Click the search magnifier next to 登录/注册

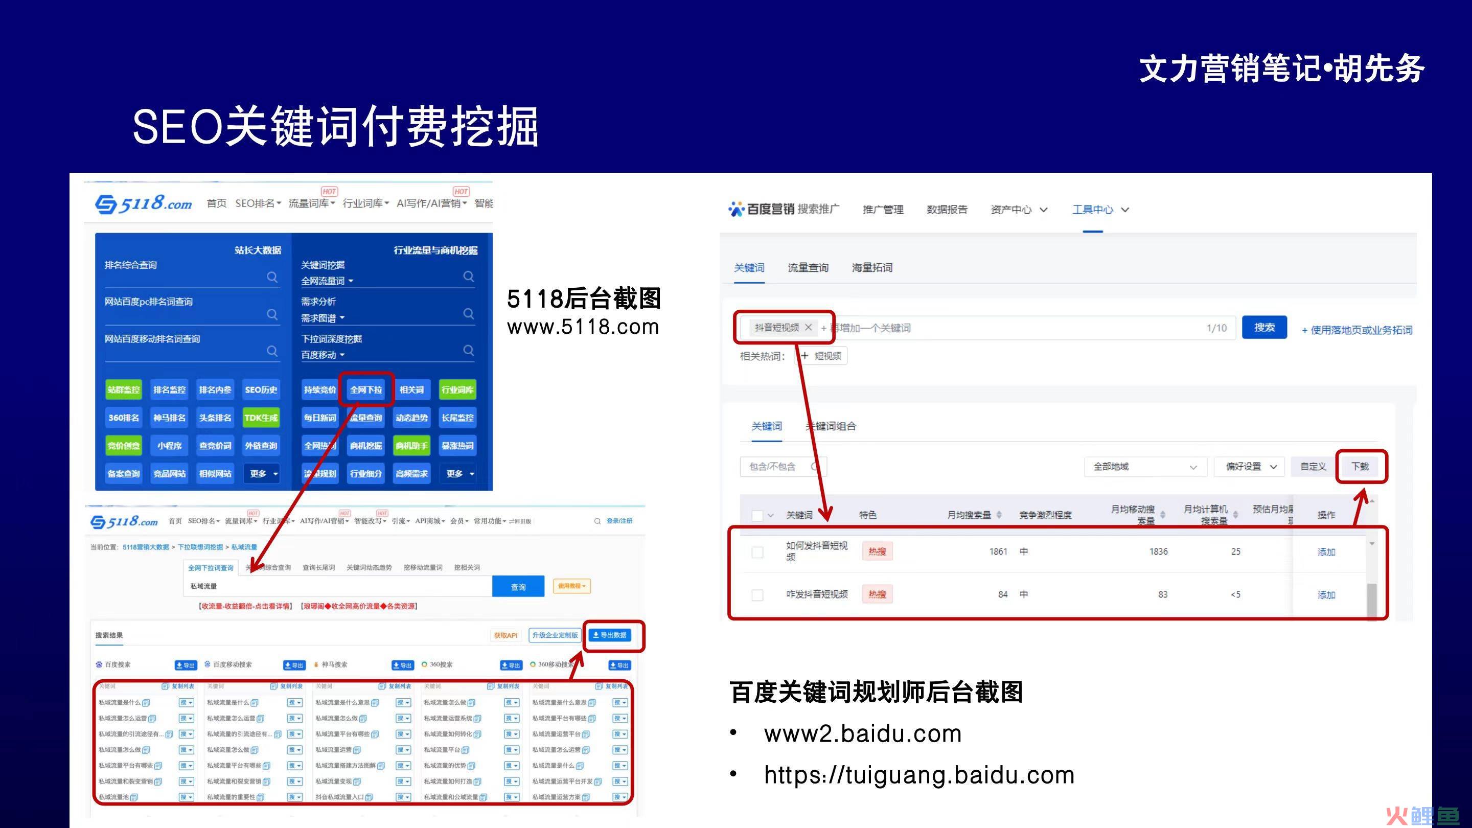pos(597,521)
